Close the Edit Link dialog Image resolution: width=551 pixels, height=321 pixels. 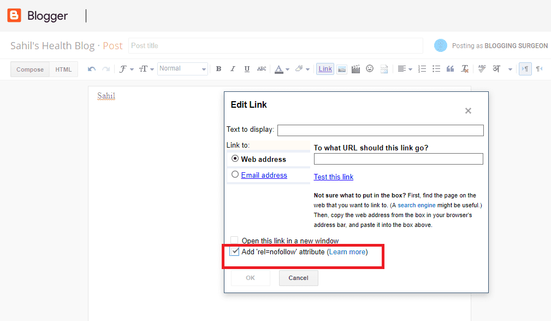(x=468, y=111)
